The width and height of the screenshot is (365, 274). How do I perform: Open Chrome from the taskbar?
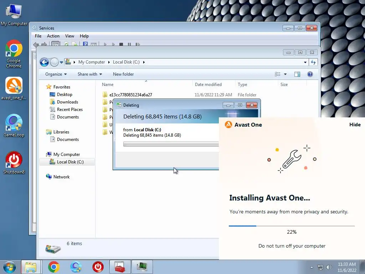coord(54,267)
